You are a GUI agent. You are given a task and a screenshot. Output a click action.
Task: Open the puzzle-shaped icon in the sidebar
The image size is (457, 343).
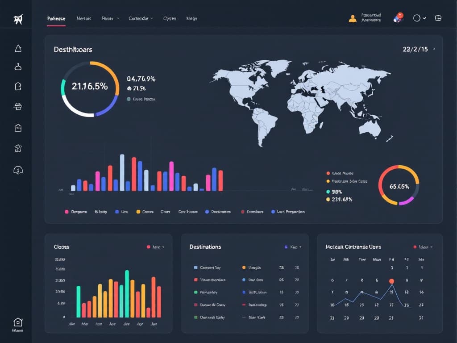point(18,148)
